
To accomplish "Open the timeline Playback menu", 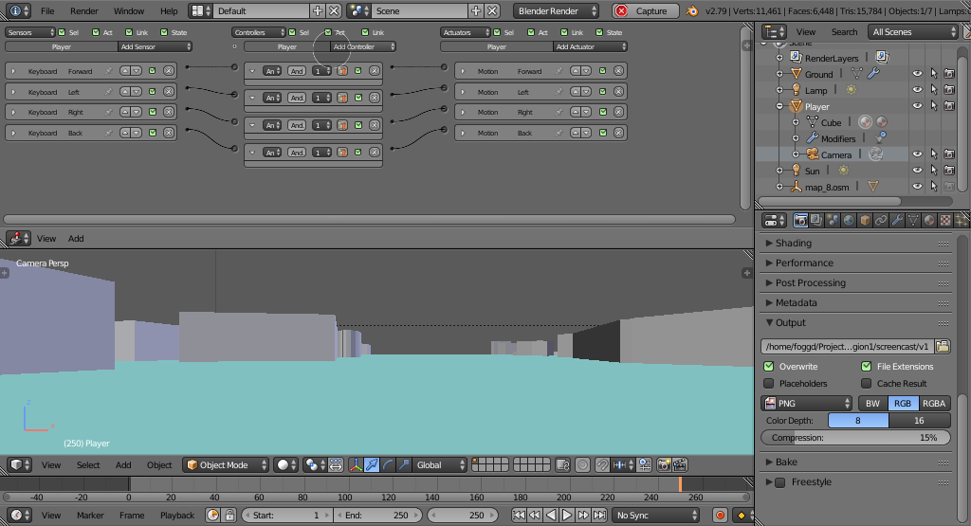I will point(176,516).
